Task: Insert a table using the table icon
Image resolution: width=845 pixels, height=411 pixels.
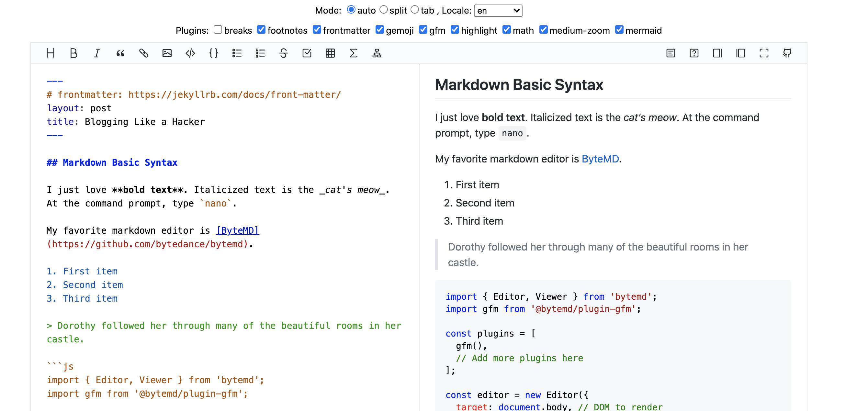Action: 330,53
